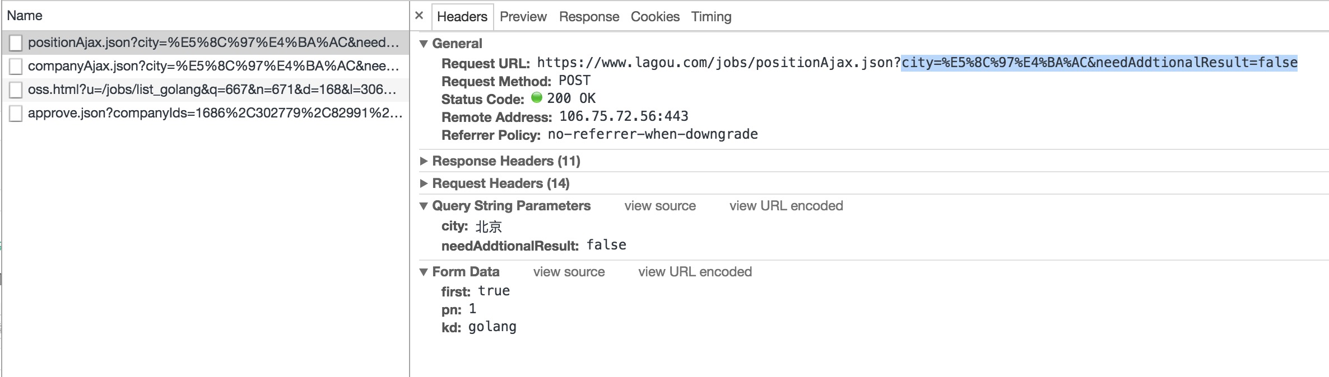Click view source for Query String Parameters

[x=660, y=206]
